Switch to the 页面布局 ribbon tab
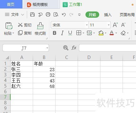This screenshot has height=113, width=136. [127, 15]
